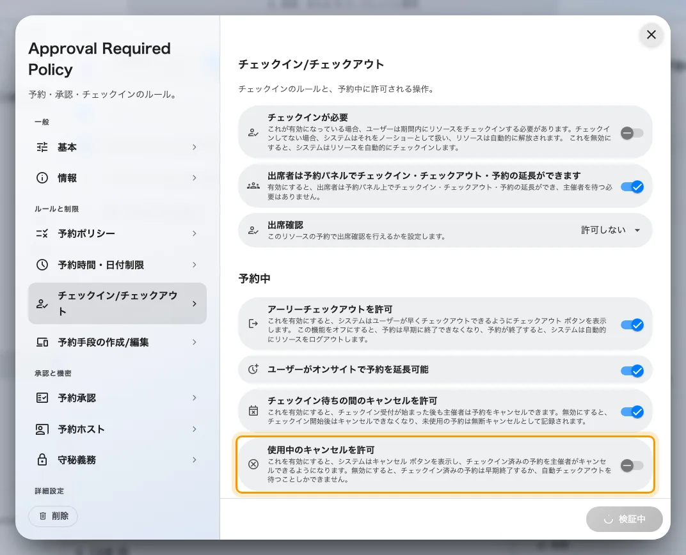Click the info circle icon beside 情報

tap(42, 178)
